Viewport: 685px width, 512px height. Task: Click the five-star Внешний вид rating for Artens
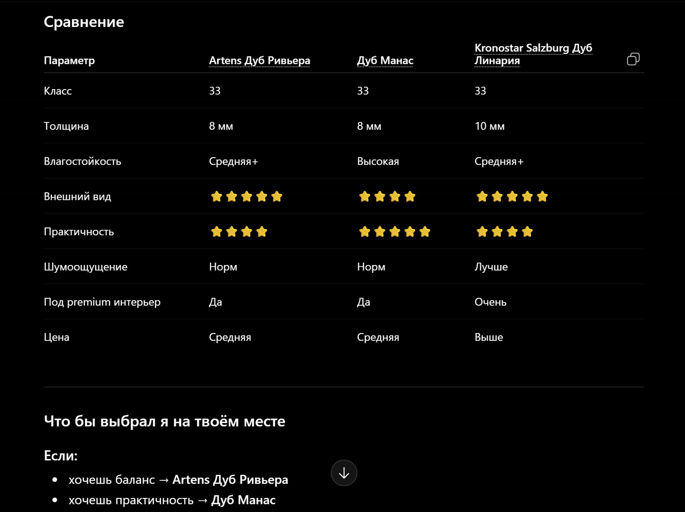click(247, 196)
